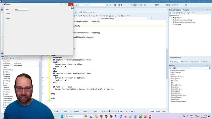Click the ENG US language indicator in the tray
Image resolution: width=212 pixels, height=119 pixels.
(191, 116)
